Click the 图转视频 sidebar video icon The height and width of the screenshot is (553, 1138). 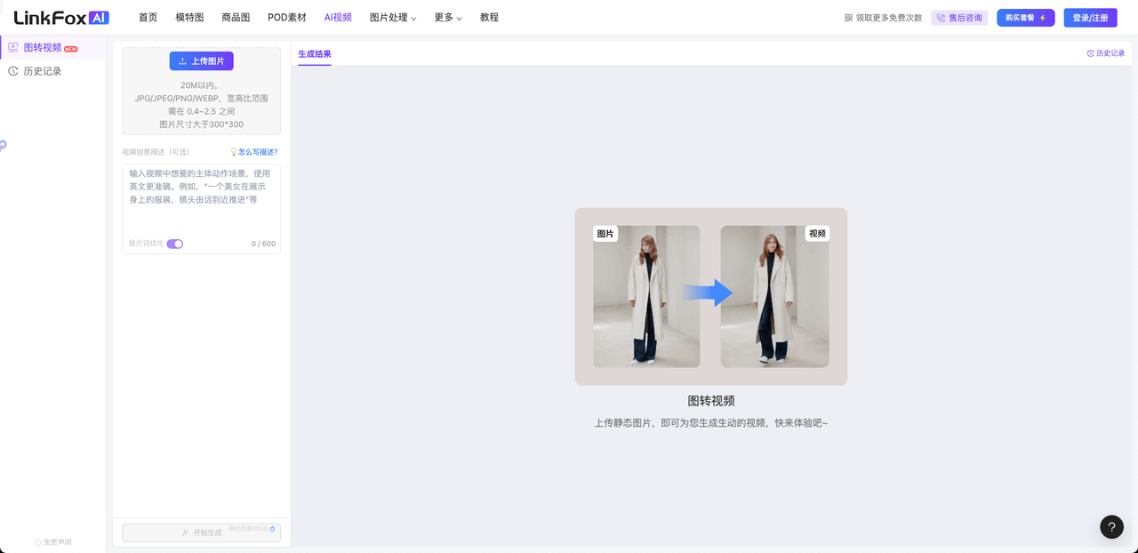point(13,47)
